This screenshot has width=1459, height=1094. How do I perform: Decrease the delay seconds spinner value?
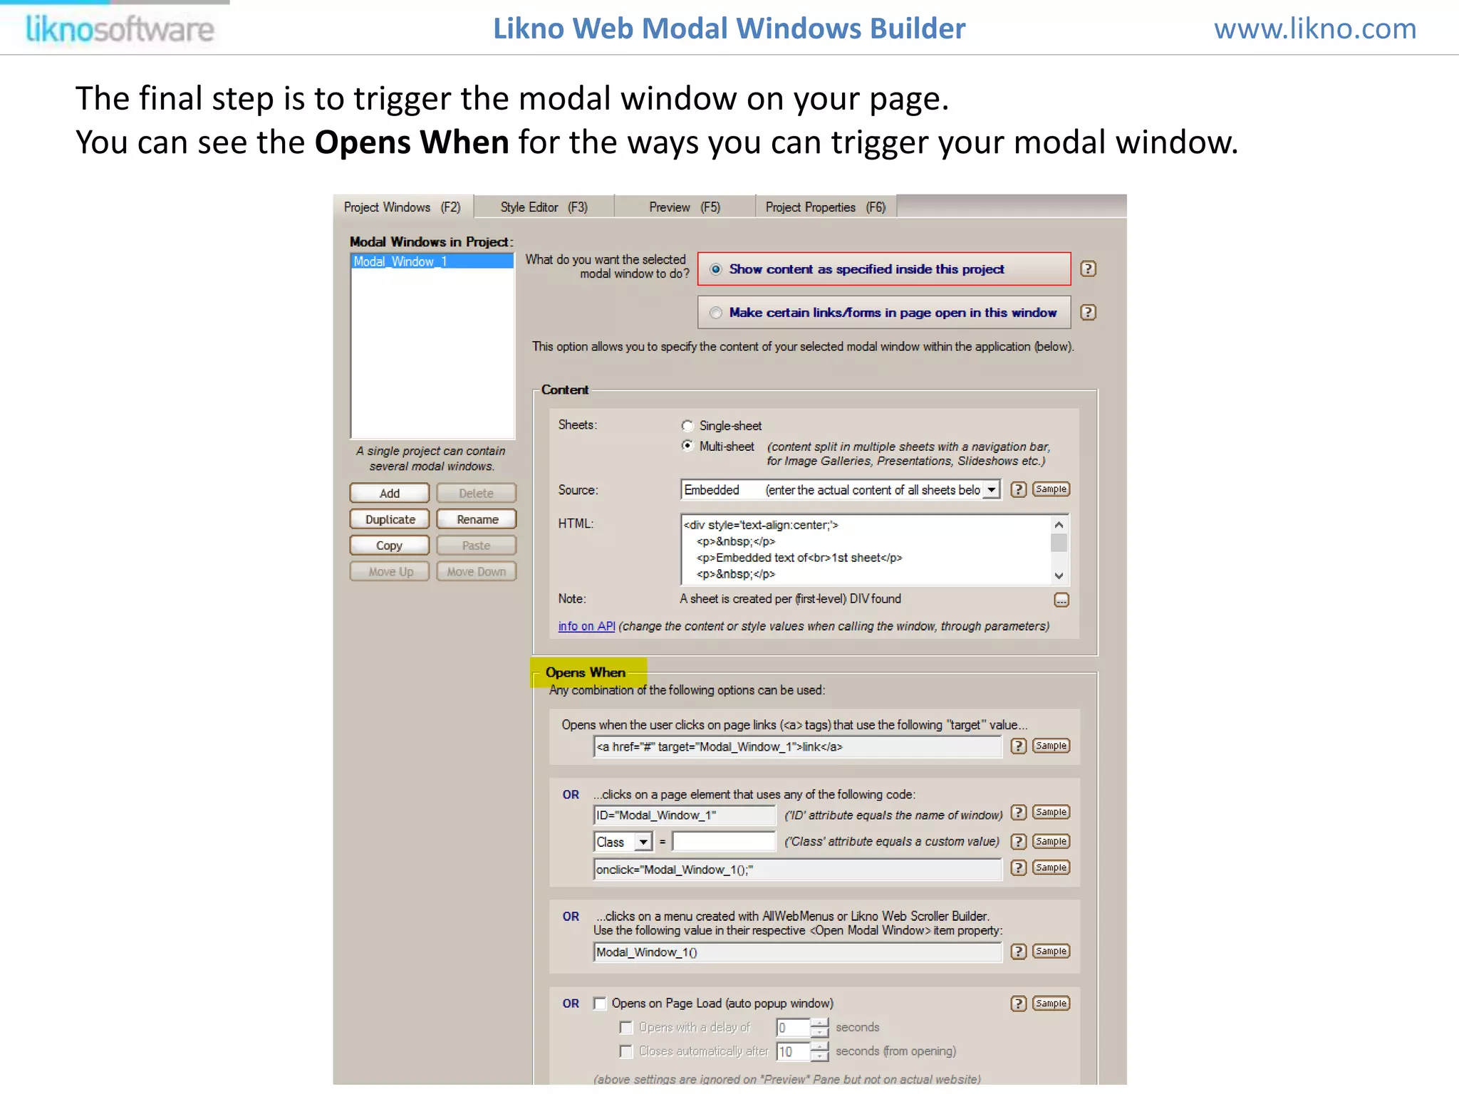tap(820, 1032)
